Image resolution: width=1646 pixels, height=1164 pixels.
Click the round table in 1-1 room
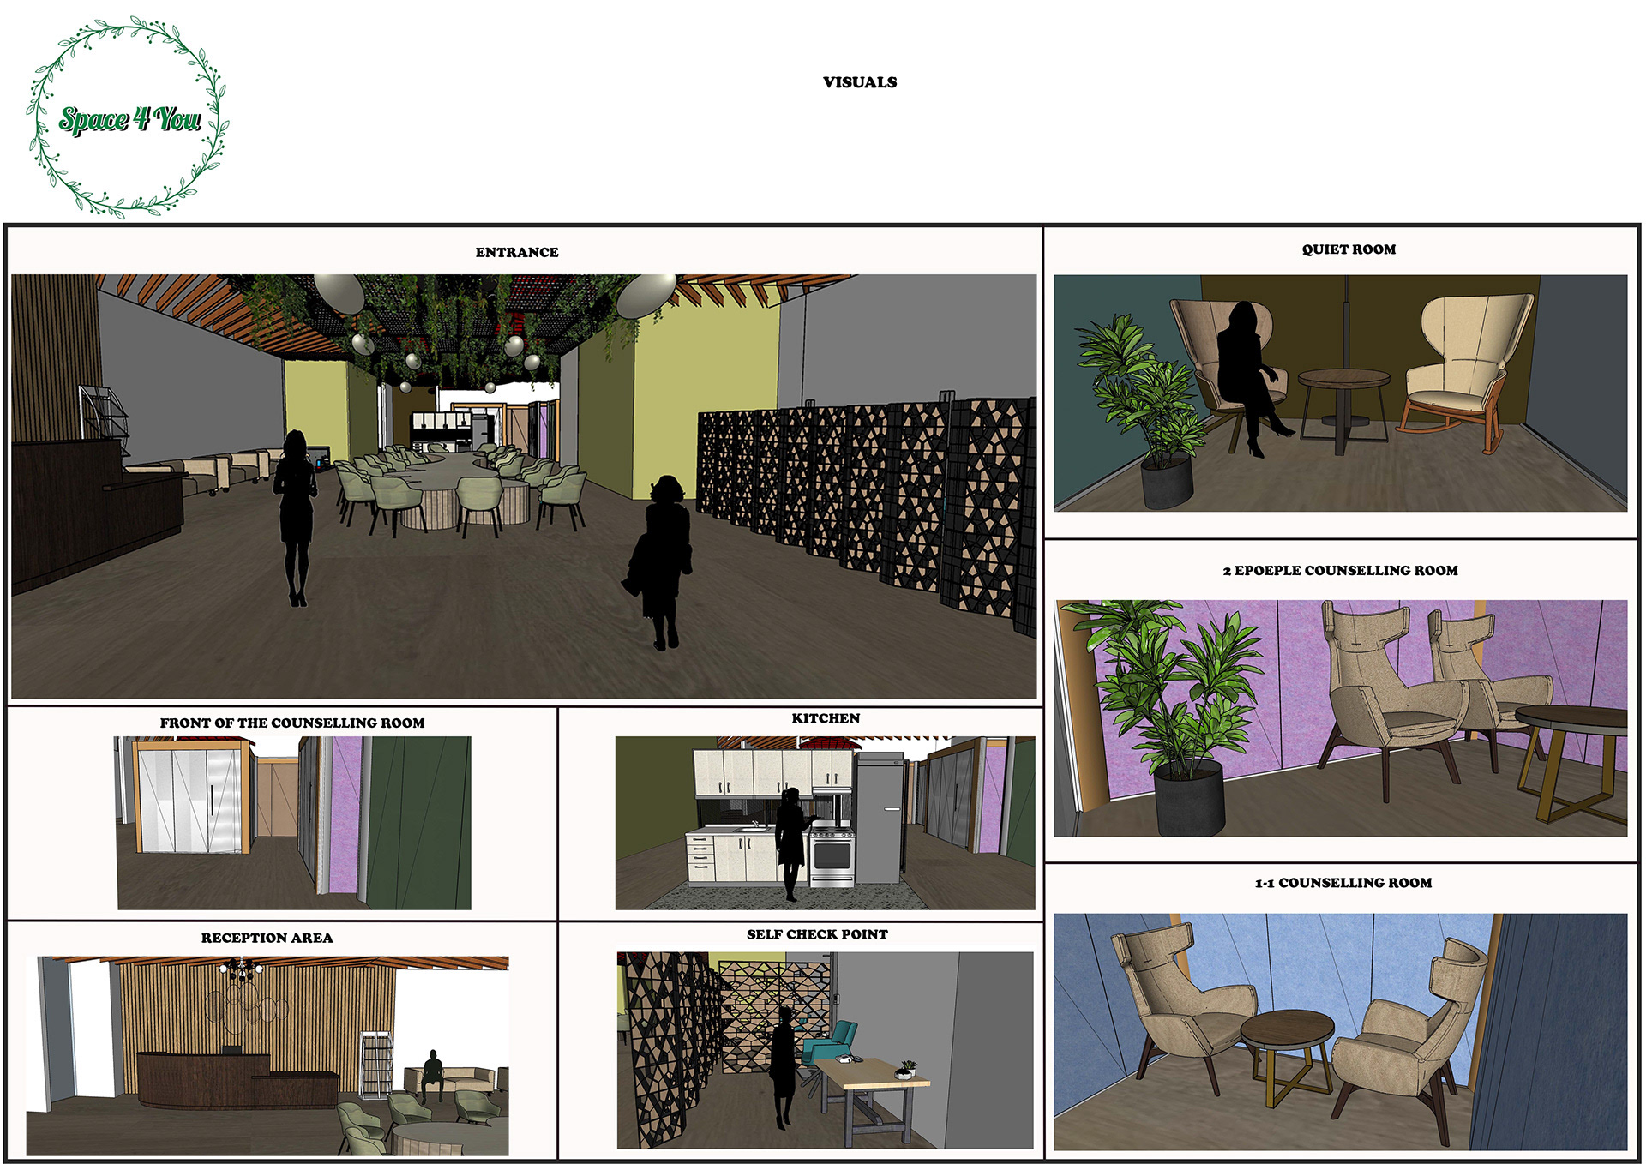(1288, 1031)
